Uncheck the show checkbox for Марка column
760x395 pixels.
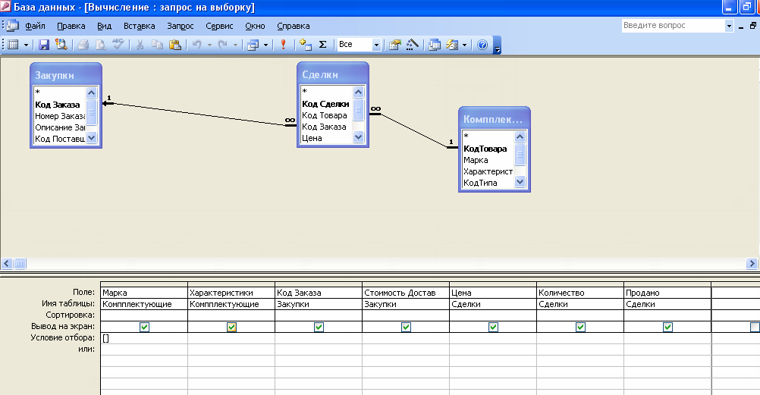tap(144, 327)
